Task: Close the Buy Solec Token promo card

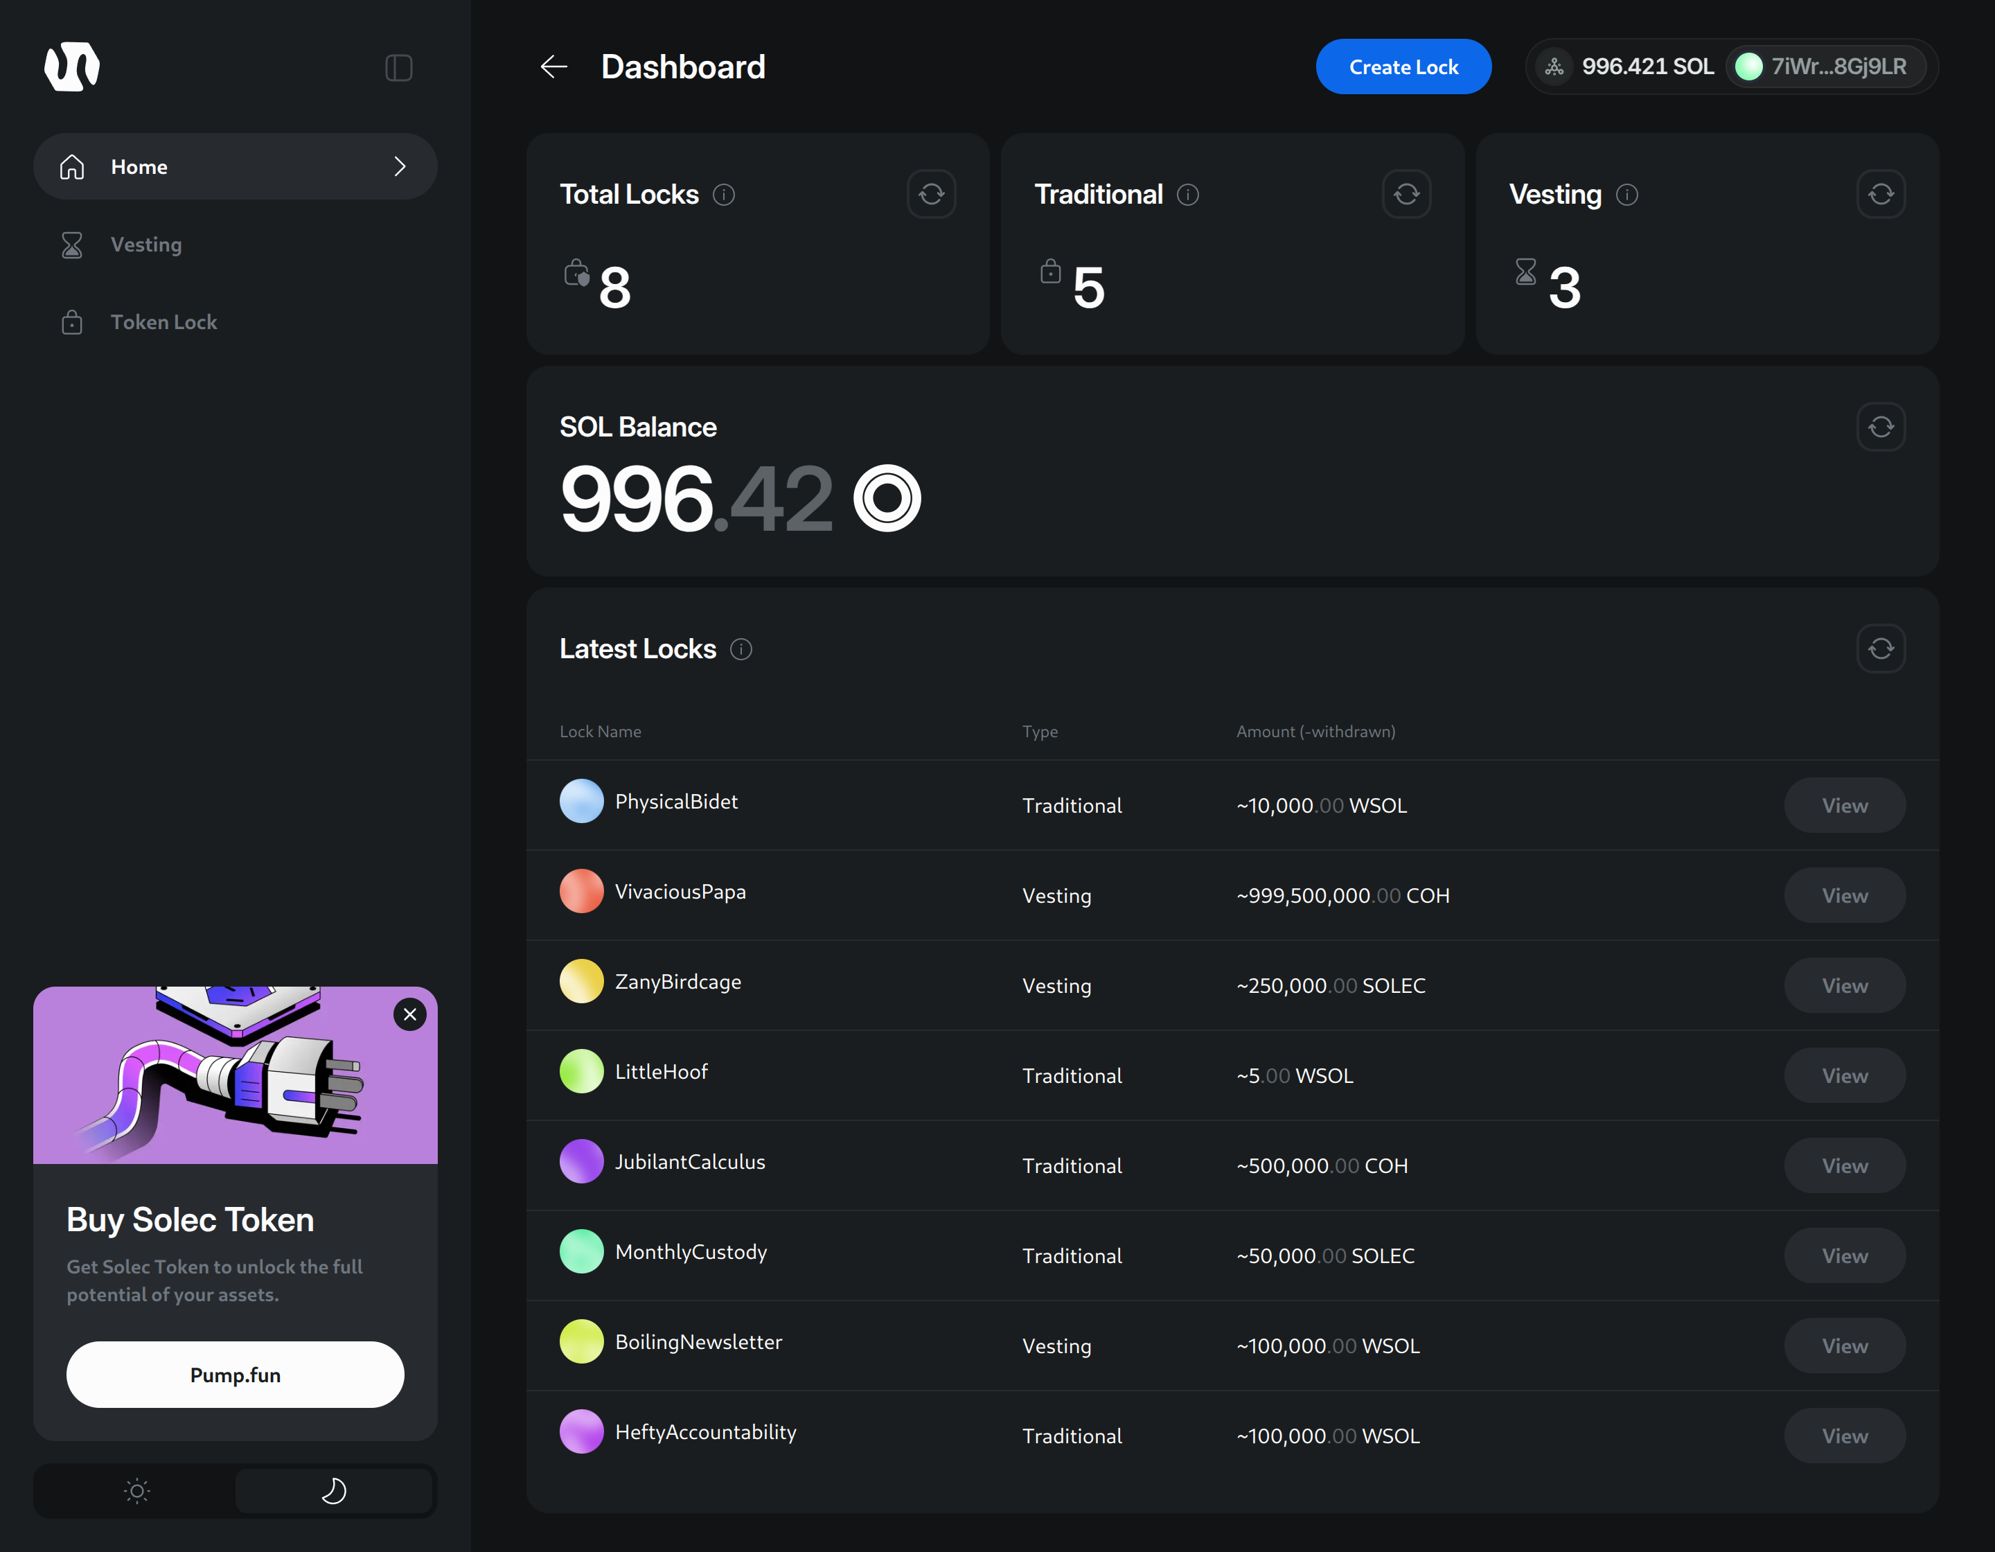Action: (410, 1014)
